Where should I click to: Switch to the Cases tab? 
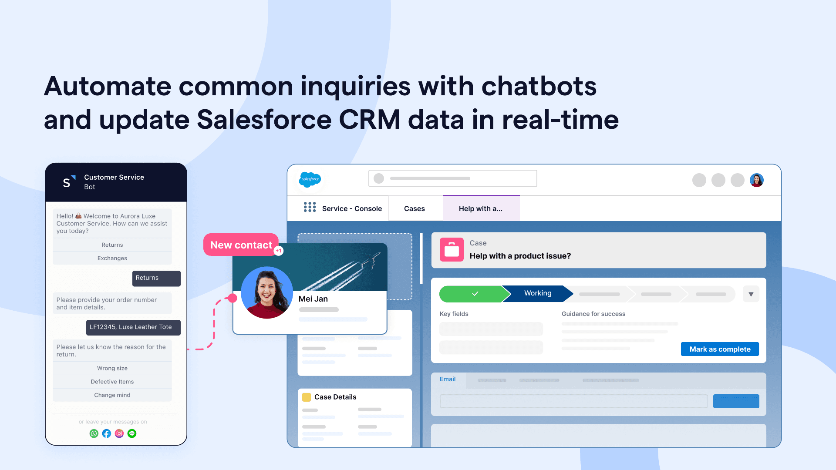415,208
